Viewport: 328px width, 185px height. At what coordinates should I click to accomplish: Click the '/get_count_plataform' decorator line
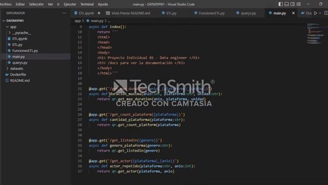[137, 115]
